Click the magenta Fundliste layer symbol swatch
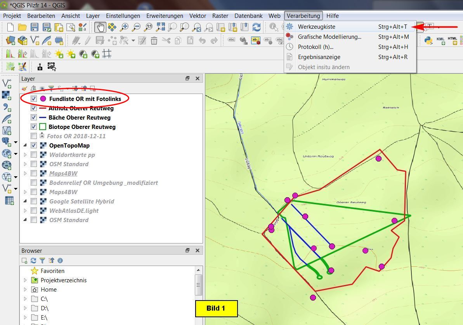 43,99
